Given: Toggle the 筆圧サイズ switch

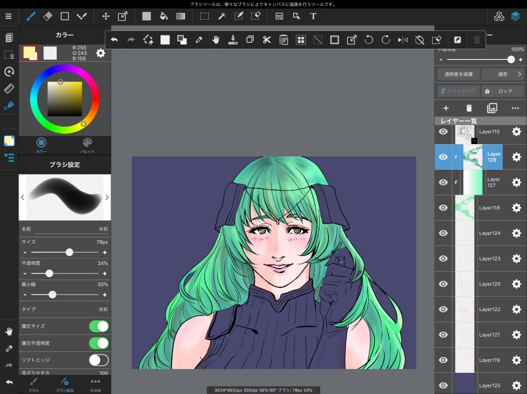Looking at the screenshot, I should [99, 326].
